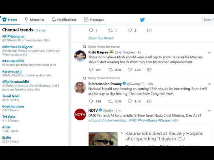Open Subramanian Swamy's profile name

(105, 84)
